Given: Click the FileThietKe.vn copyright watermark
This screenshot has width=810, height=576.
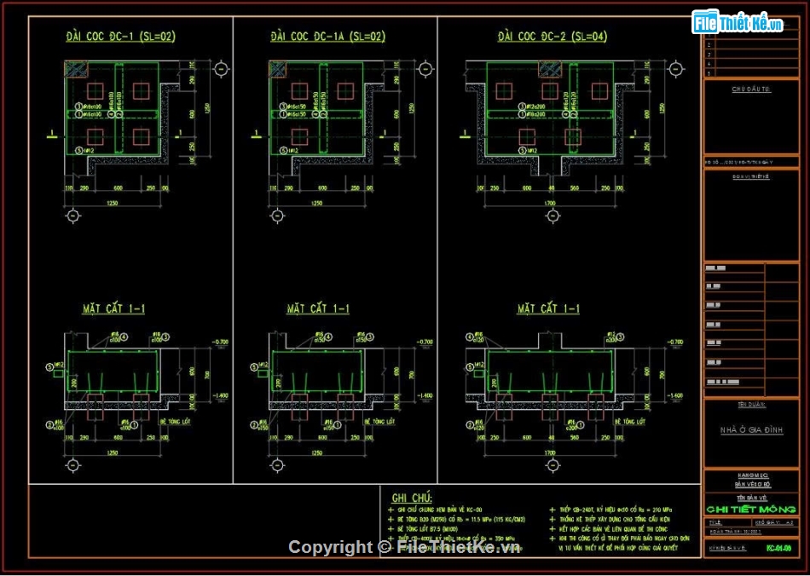Looking at the screenshot, I should coord(404,548).
